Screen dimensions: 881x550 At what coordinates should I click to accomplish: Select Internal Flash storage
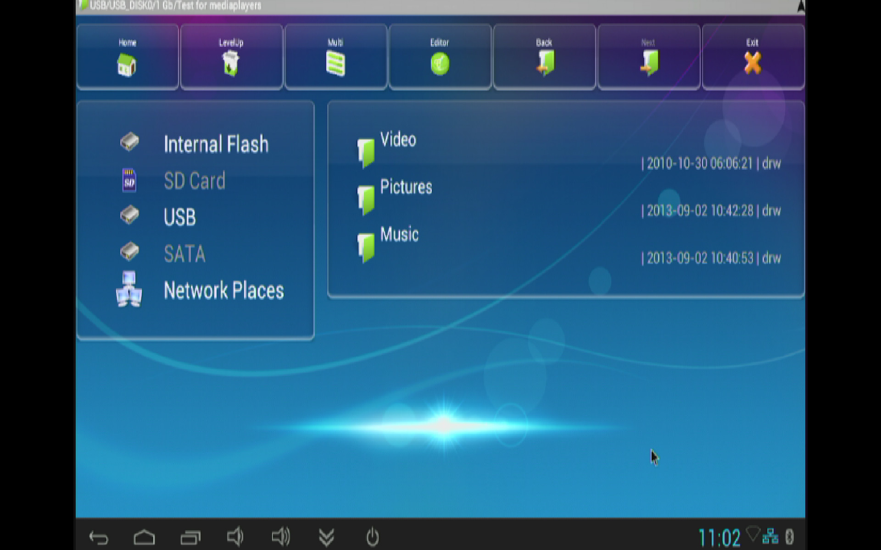[216, 144]
